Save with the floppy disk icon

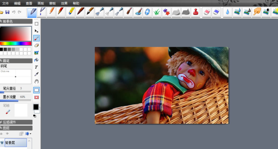7,12
